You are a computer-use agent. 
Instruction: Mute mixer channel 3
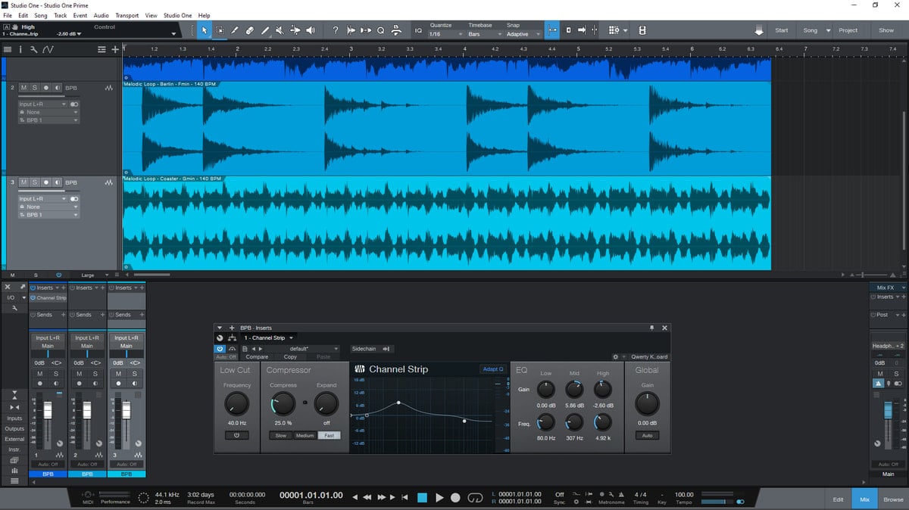pos(117,374)
